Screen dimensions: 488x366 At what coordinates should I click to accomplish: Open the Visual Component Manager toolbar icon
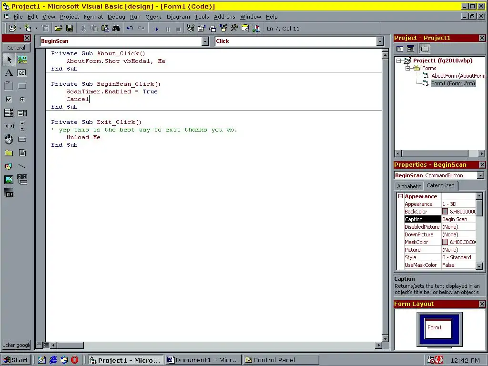click(x=256, y=29)
